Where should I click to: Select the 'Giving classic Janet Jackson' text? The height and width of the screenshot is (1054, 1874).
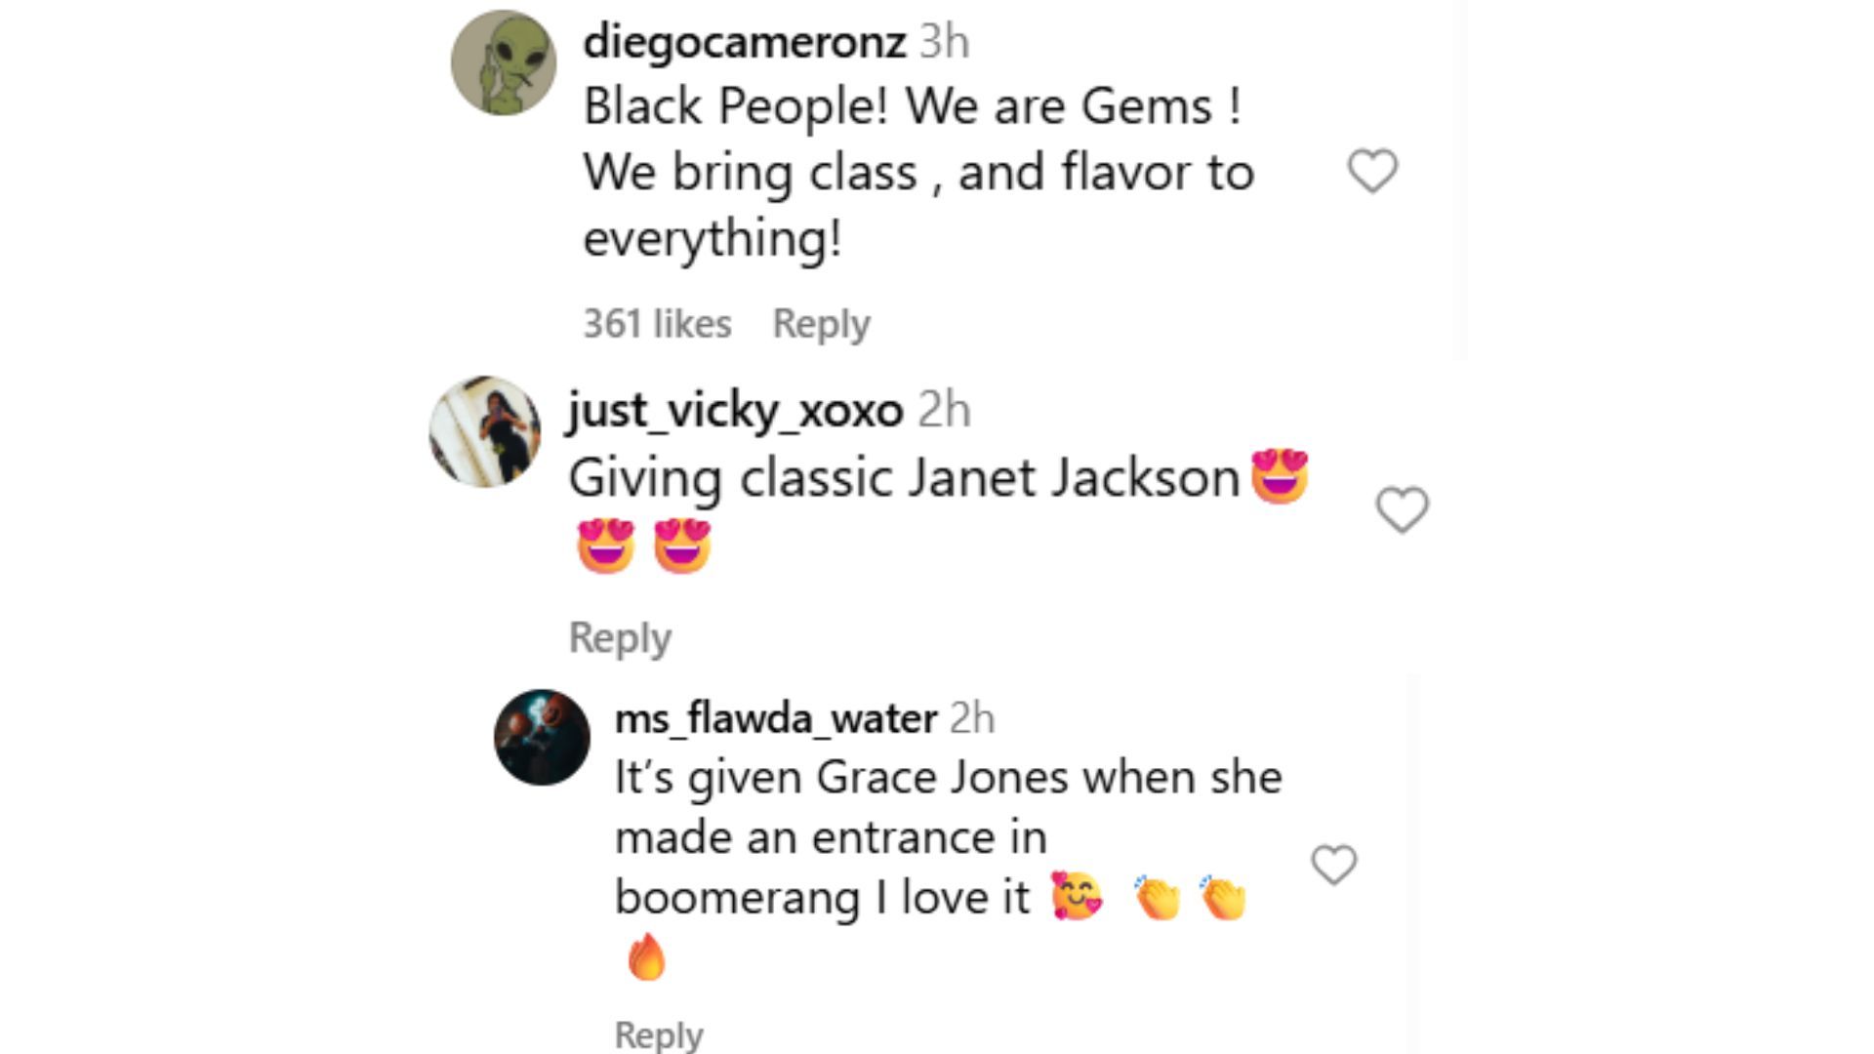coord(904,479)
